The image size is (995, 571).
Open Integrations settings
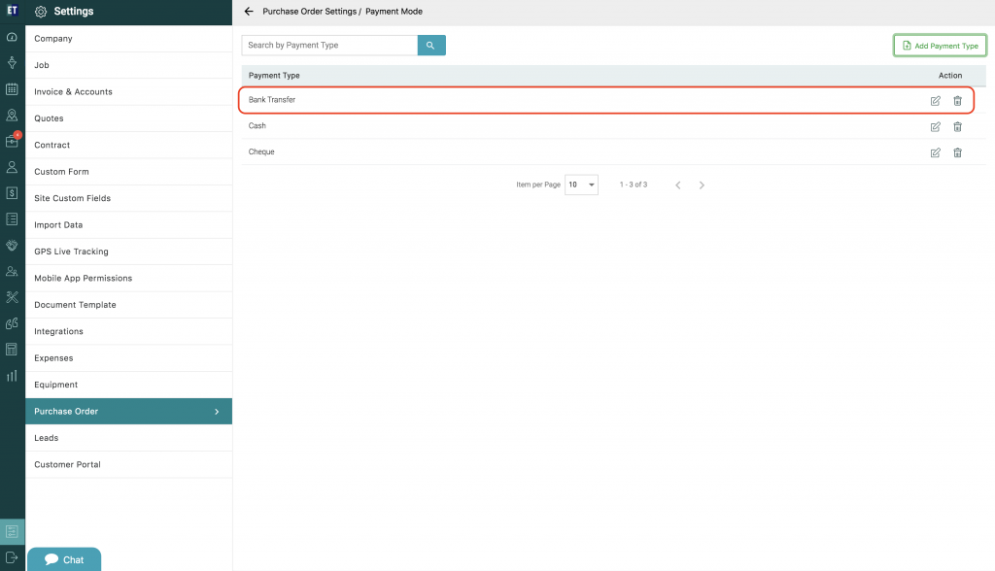tap(129, 332)
